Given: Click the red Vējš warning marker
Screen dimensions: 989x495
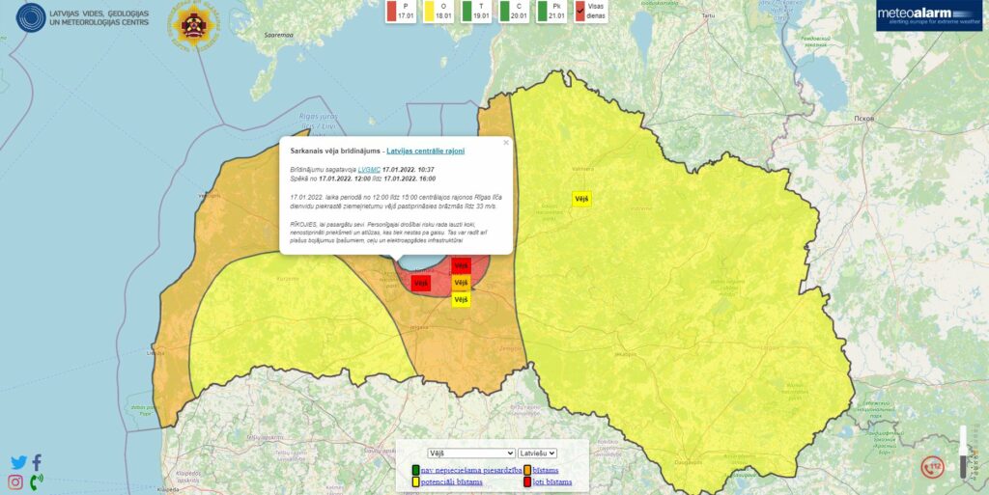Looking at the screenshot, I should tap(420, 283).
